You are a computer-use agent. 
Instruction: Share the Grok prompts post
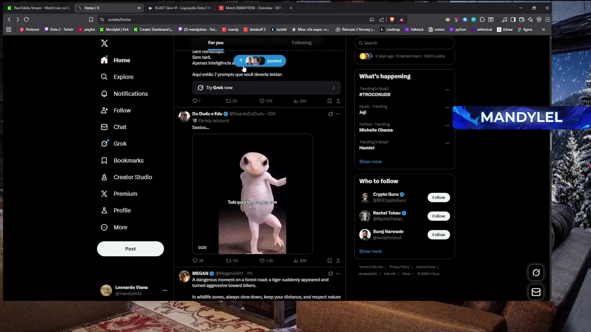click(x=338, y=101)
